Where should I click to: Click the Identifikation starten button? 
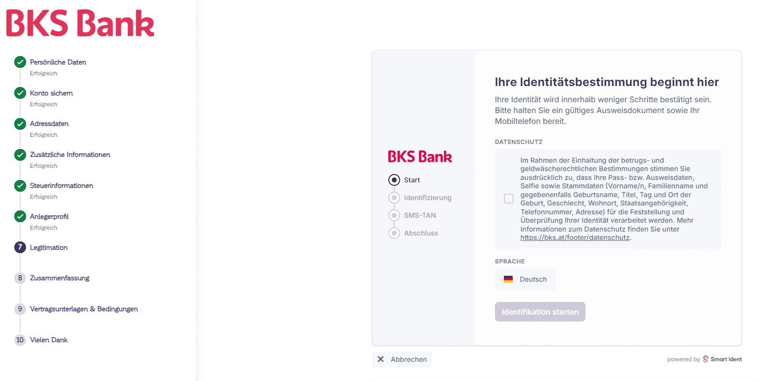540,312
